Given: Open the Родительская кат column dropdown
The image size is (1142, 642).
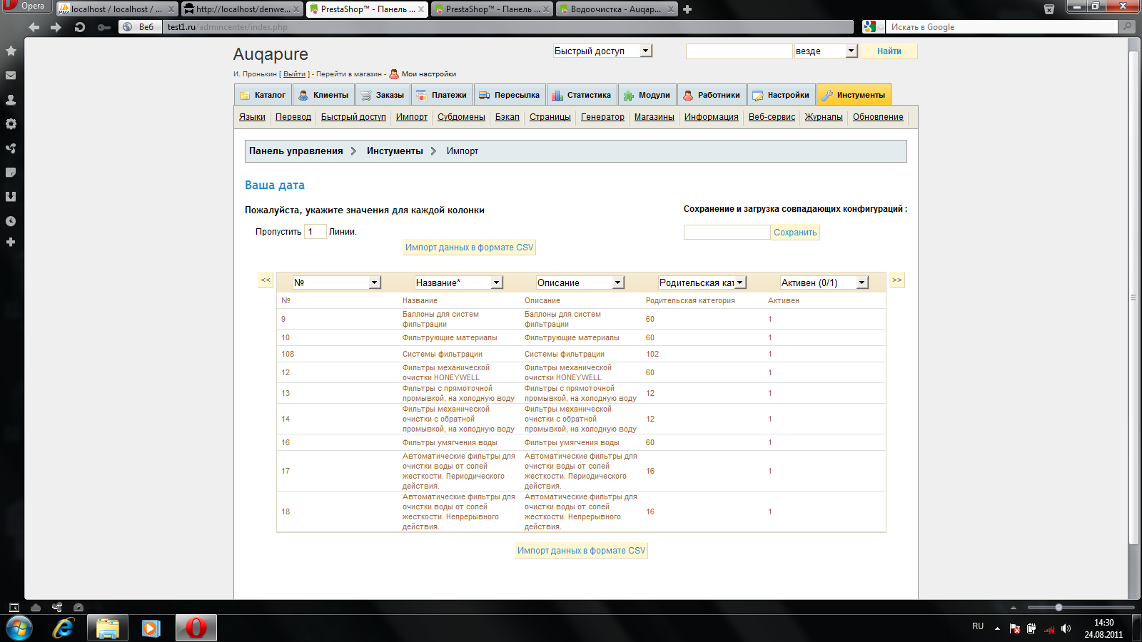Looking at the screenshot, I should [702, 283].
